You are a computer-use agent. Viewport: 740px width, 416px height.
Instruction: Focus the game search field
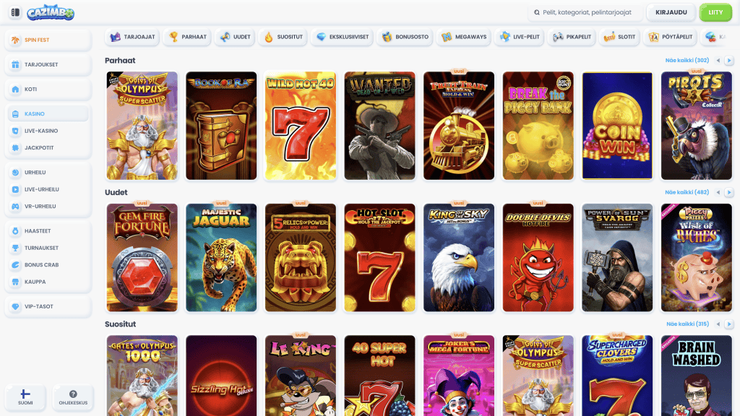click(585, 12)
